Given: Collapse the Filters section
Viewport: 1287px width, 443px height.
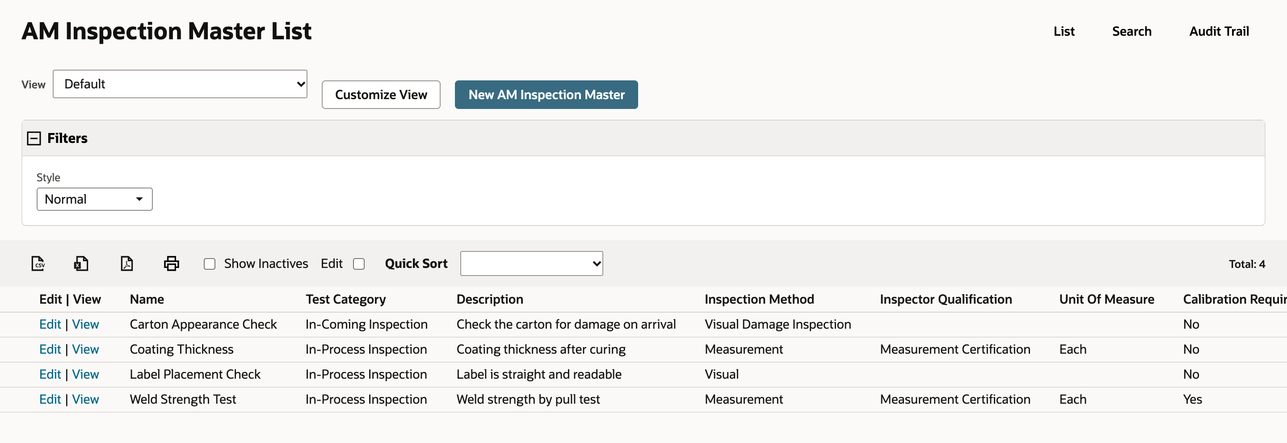Looking at the screenshot, I should coord(34,138).
